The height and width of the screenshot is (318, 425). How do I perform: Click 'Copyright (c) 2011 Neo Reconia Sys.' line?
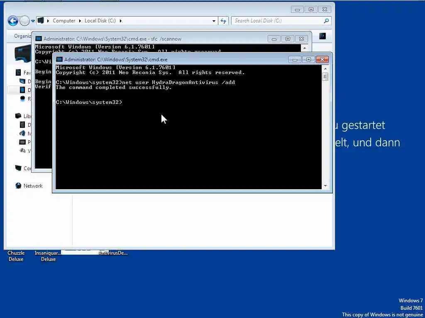[x=150, y=72]
